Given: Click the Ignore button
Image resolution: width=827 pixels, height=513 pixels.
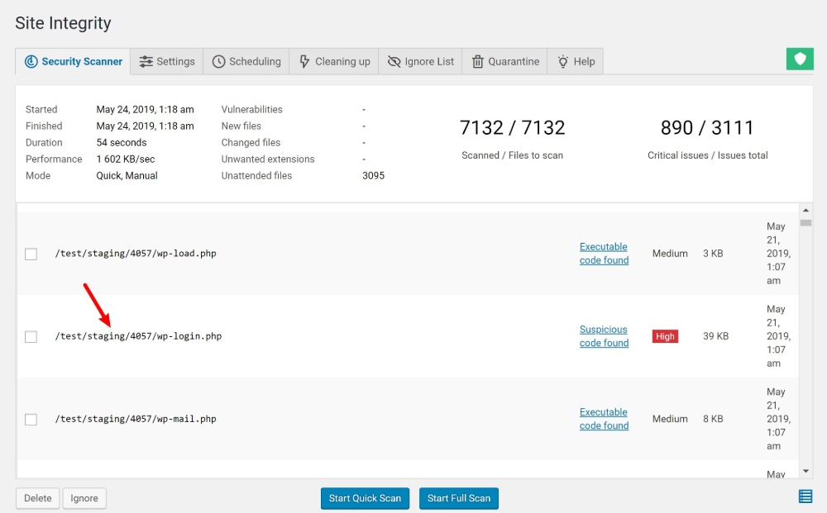Looking at the screenshot, I should [84, 498].
